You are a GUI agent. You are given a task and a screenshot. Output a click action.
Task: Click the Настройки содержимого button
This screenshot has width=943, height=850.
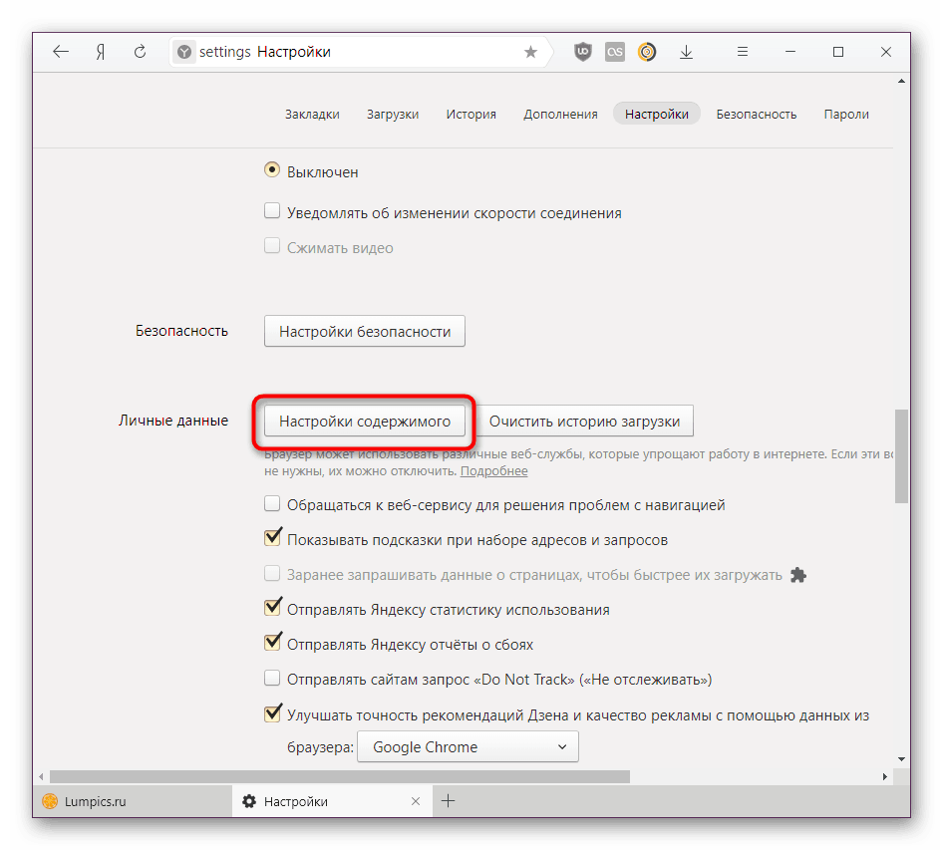(x=365, y=421)
